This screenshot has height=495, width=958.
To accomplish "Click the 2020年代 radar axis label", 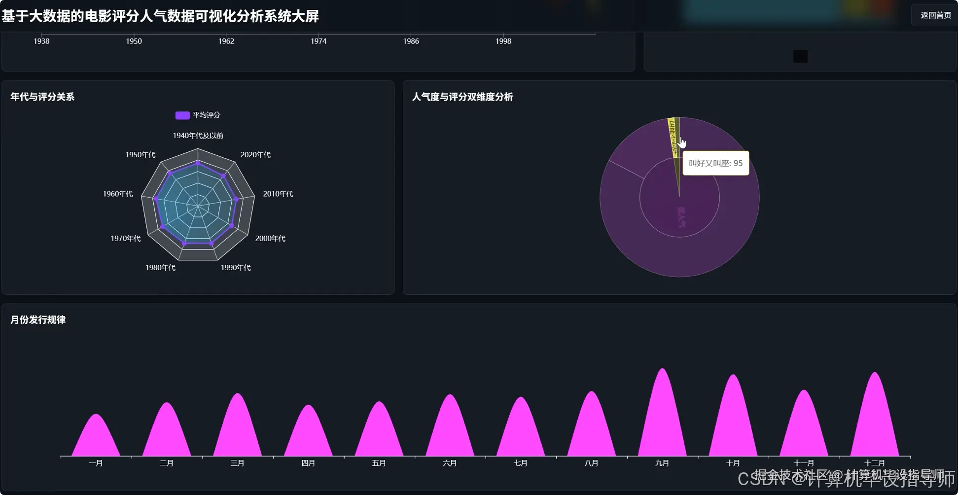I will 256,154.
